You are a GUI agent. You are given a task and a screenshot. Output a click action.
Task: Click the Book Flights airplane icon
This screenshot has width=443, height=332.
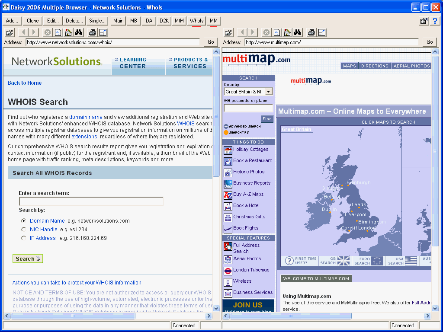(228, 229)
